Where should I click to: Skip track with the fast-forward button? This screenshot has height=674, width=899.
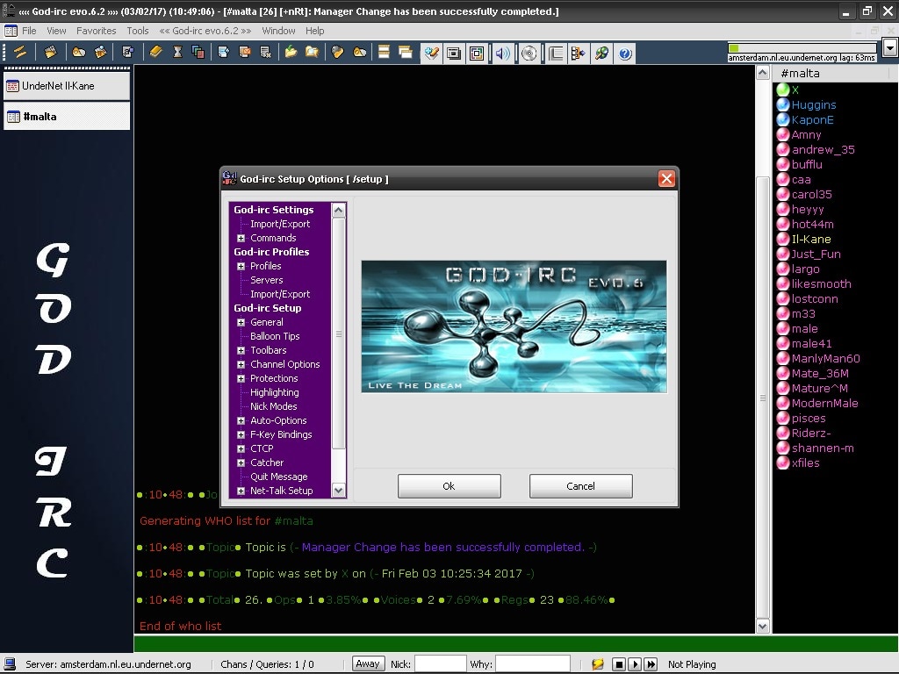pyautogui.click(x=651, y=664)
